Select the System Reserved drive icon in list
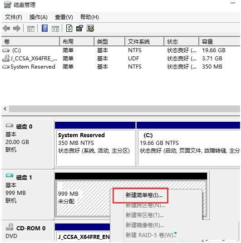This screenshot has width=241, height=243. pos(6,67)
